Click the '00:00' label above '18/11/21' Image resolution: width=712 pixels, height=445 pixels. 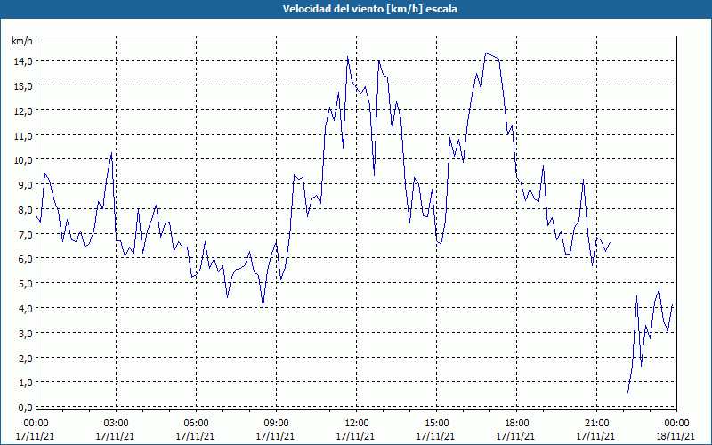coord(676,424)
